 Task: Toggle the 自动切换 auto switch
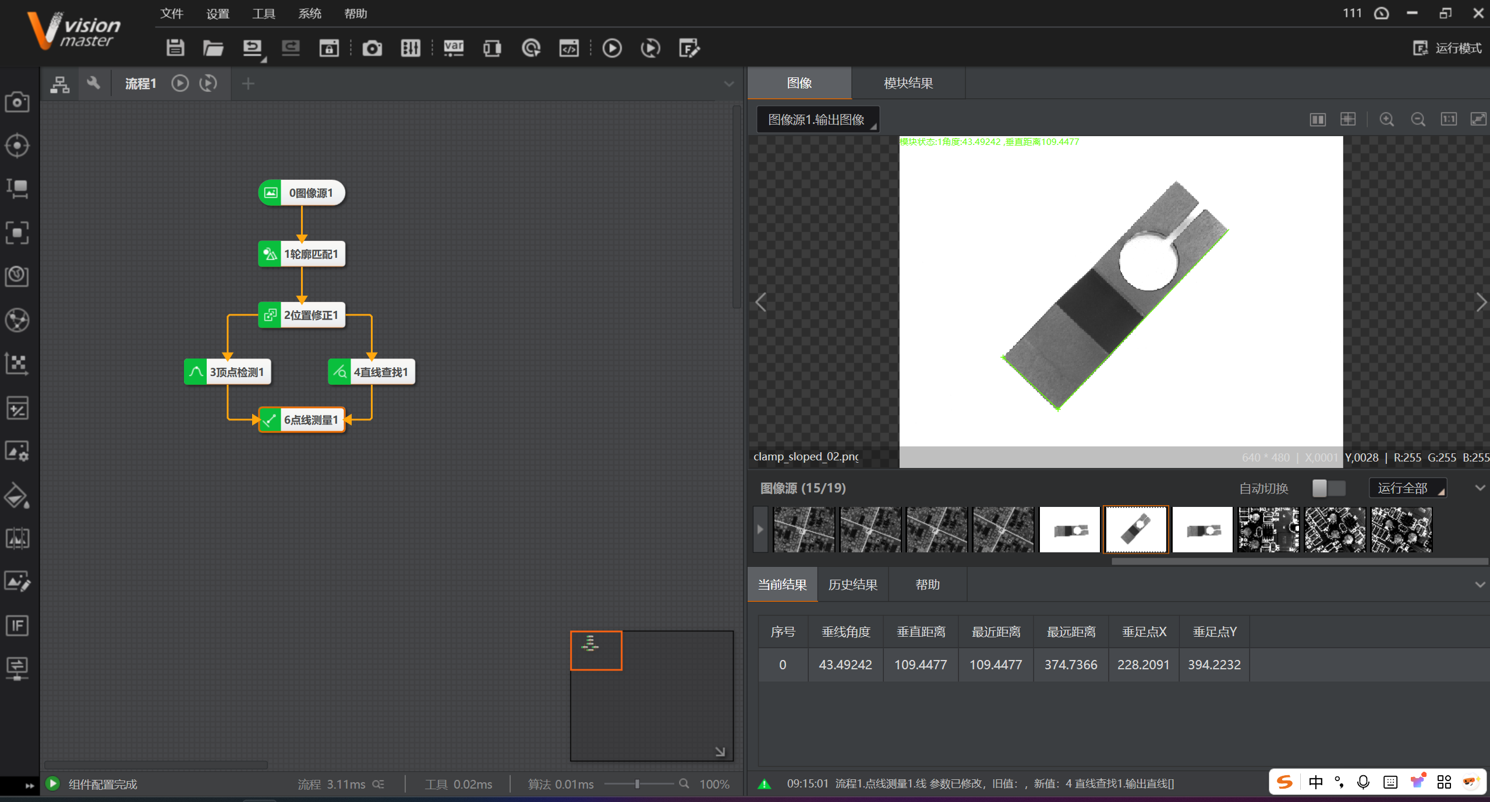(x=1328, y=488)
